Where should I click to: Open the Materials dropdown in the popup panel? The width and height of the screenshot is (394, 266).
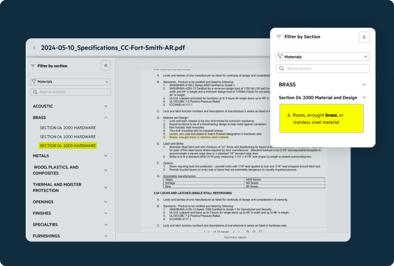coord(322,56)
